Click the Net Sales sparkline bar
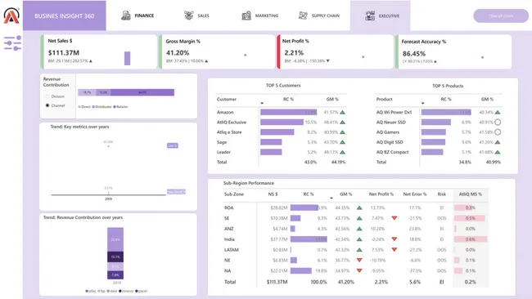The height and width of the screenshot is (299, 532). tap(127, 58)
